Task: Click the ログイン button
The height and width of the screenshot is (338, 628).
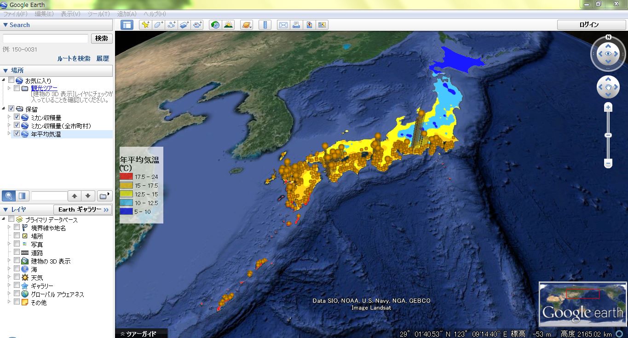Action: tap(589, 25)
